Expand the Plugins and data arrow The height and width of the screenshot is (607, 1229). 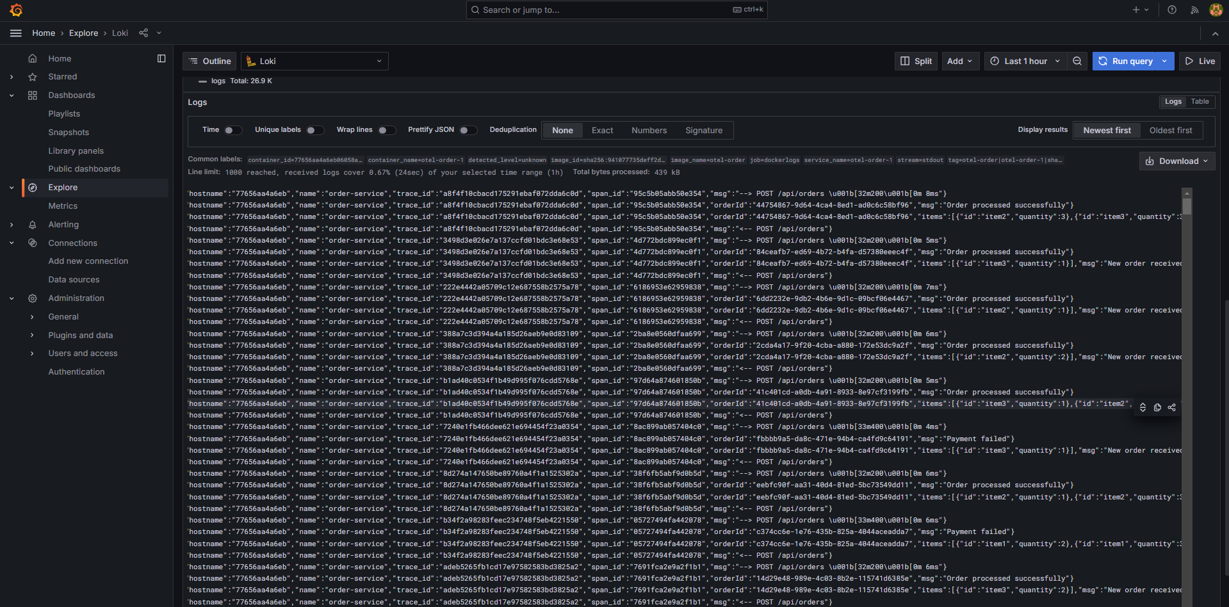(32, 336)
